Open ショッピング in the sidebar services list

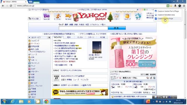tap(35, 41)
